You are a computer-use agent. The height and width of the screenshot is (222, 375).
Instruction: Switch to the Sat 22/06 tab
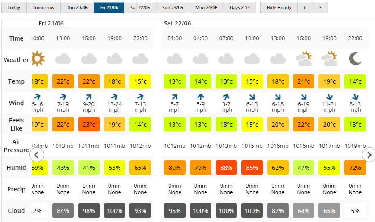coord(140,8)
